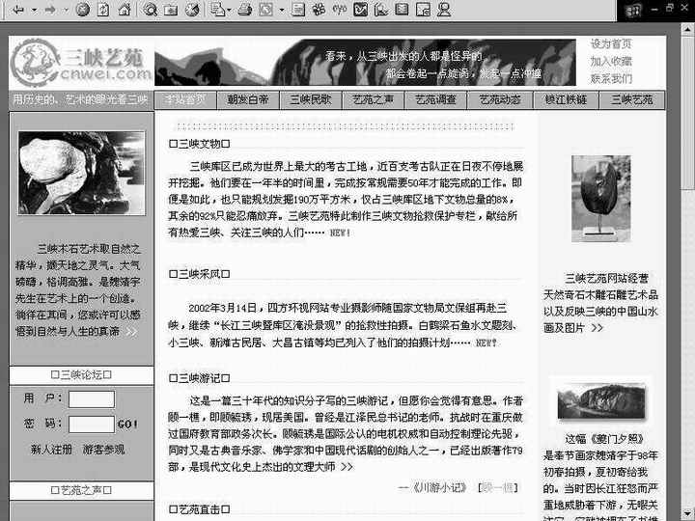Click the >> after 自然与人生的真谛
Image resolution: width=695 pixels, height=521 pixels.
(131, 332)
